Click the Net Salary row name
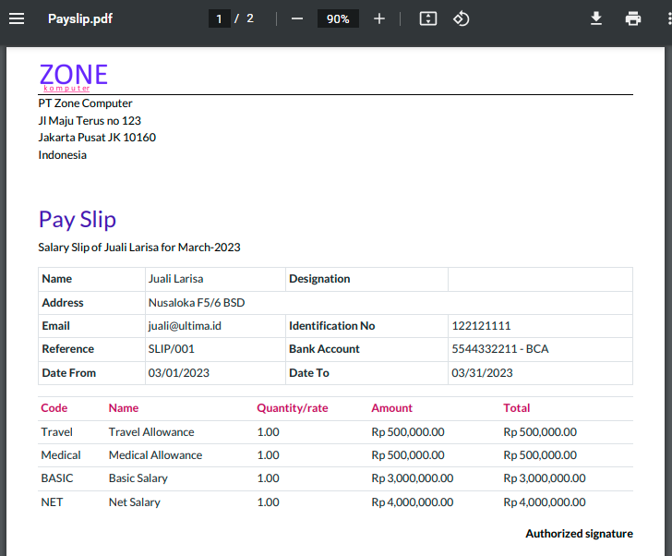This screenshot has height=556, width=672. [134, 502]
